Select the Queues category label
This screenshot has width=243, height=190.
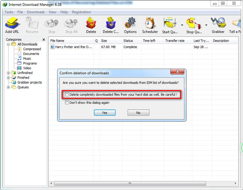point(23,87)
